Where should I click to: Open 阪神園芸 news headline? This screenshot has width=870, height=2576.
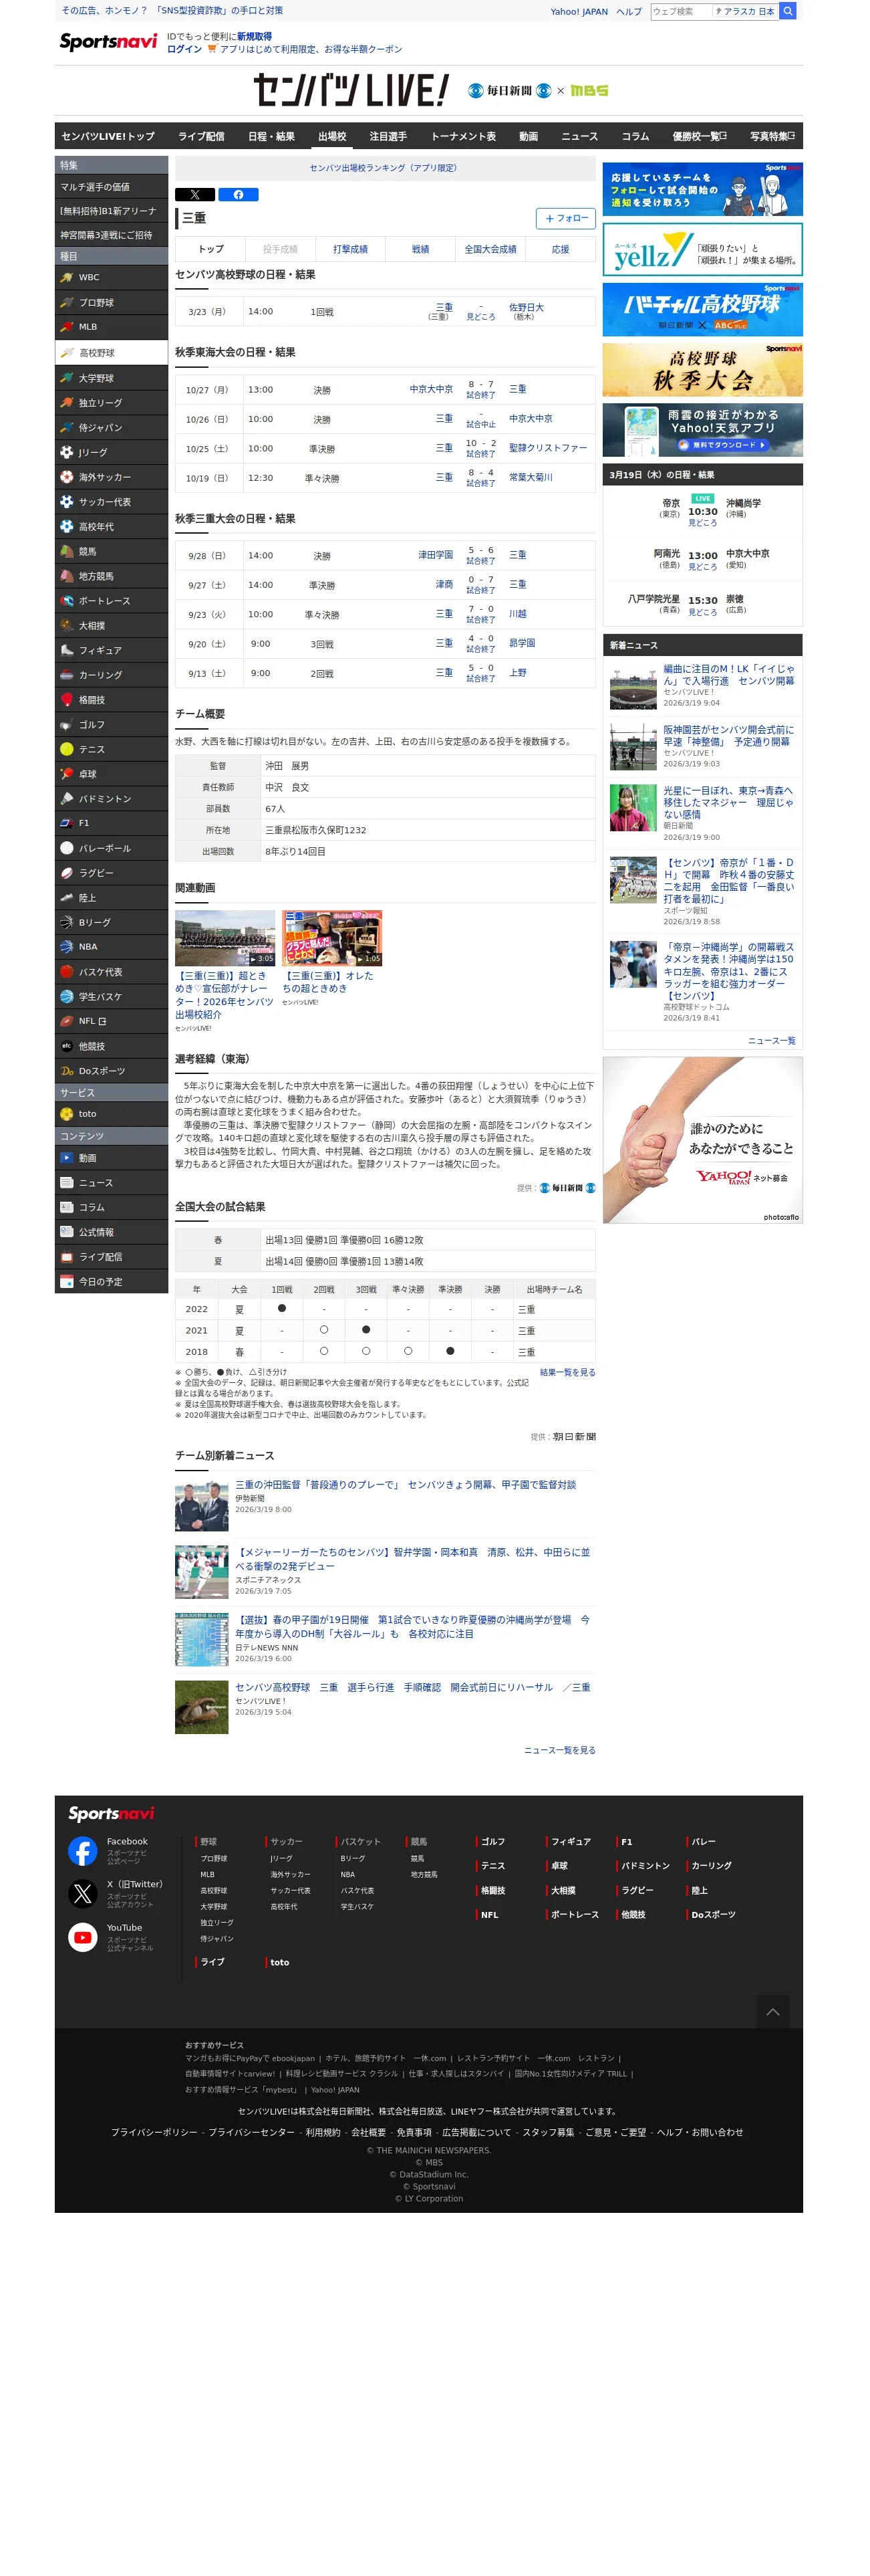pyautogui.click(x=728, y=736)
